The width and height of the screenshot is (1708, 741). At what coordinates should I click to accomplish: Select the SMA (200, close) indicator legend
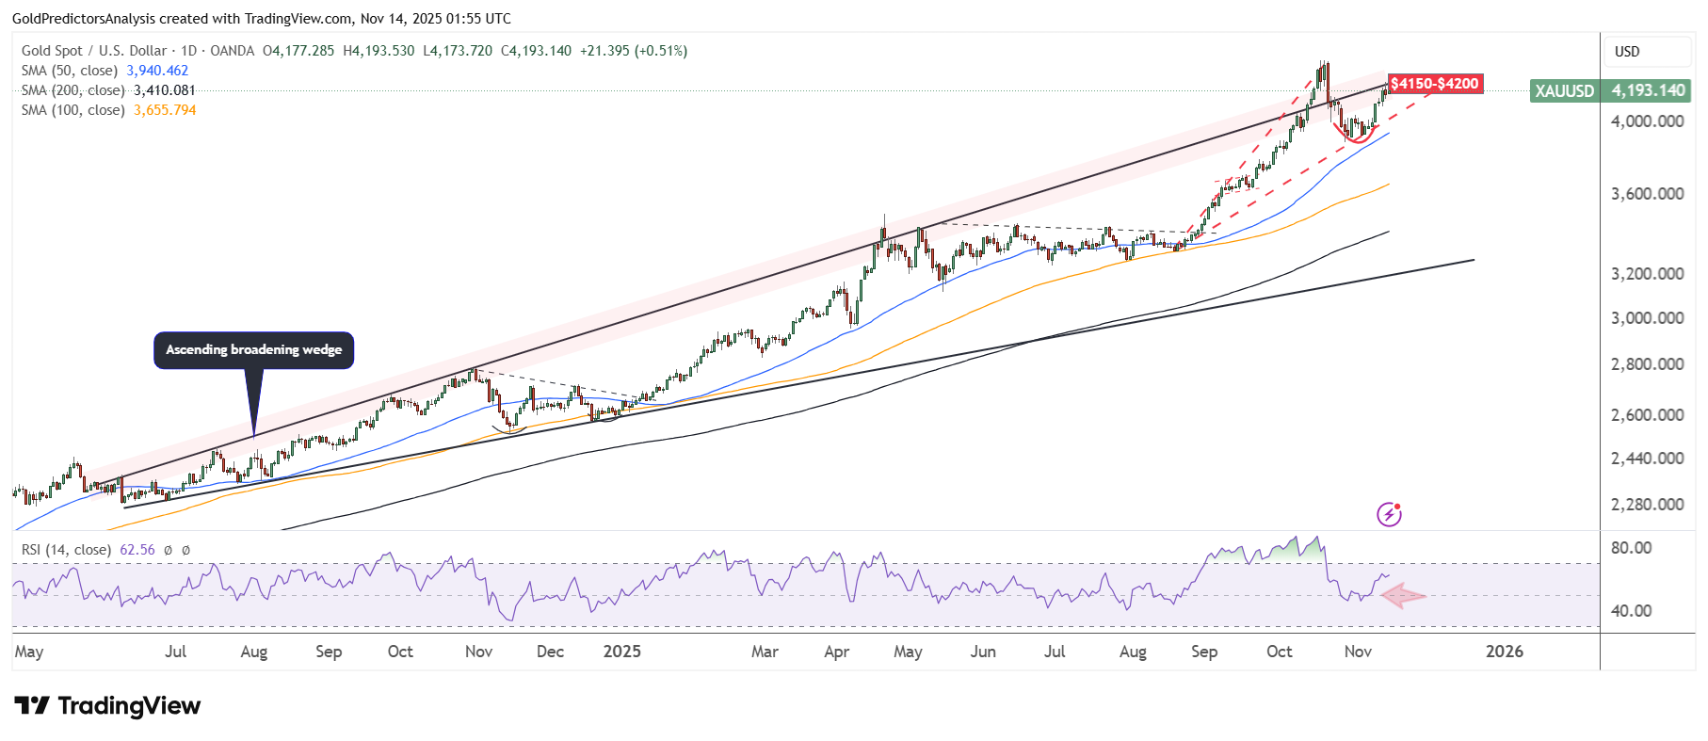pos(73,90)
